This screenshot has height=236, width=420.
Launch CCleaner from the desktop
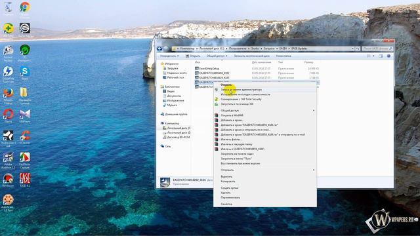tap(25, 136)
